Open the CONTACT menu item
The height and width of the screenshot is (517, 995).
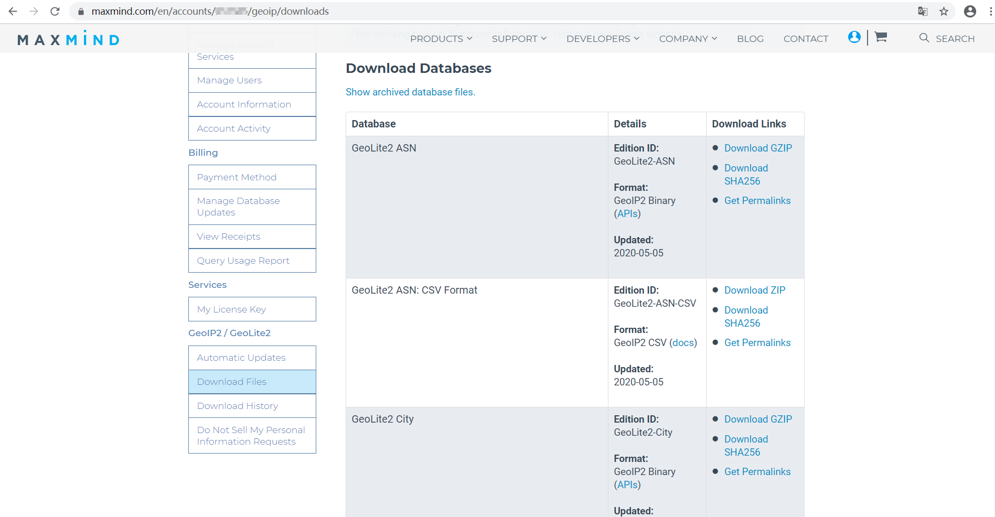point(806,39)
